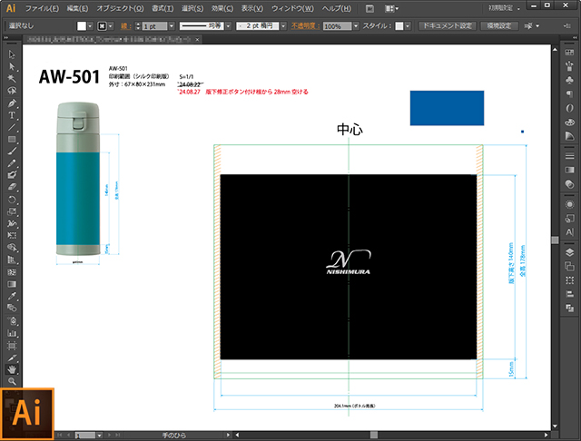This screenshot has height=441, width=581.
Task: Select the Eyedropper tool
Action: [12, 296]
